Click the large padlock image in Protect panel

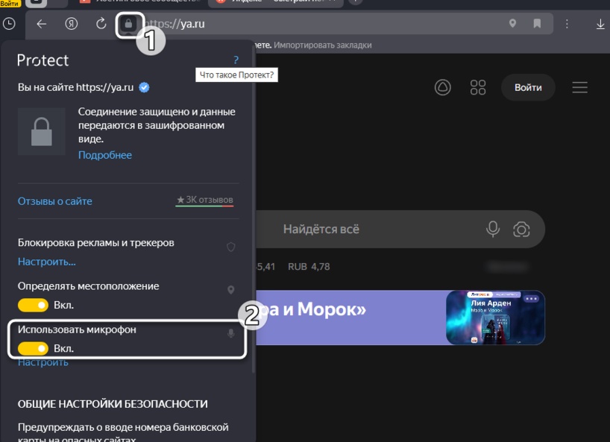[x=42, y=131]
